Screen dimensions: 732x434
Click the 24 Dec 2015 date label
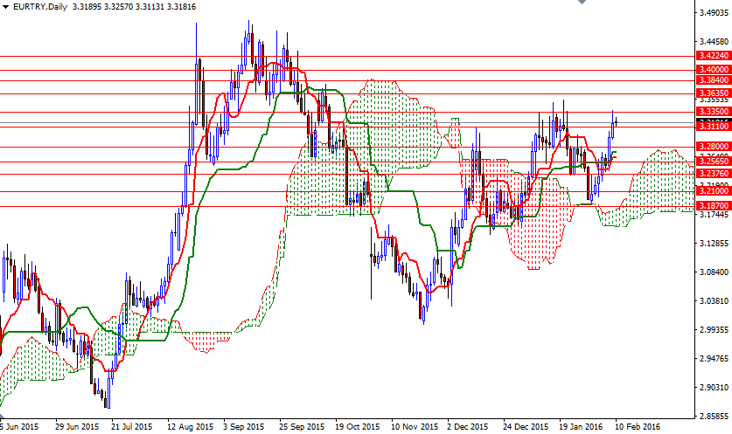(526, 426)
